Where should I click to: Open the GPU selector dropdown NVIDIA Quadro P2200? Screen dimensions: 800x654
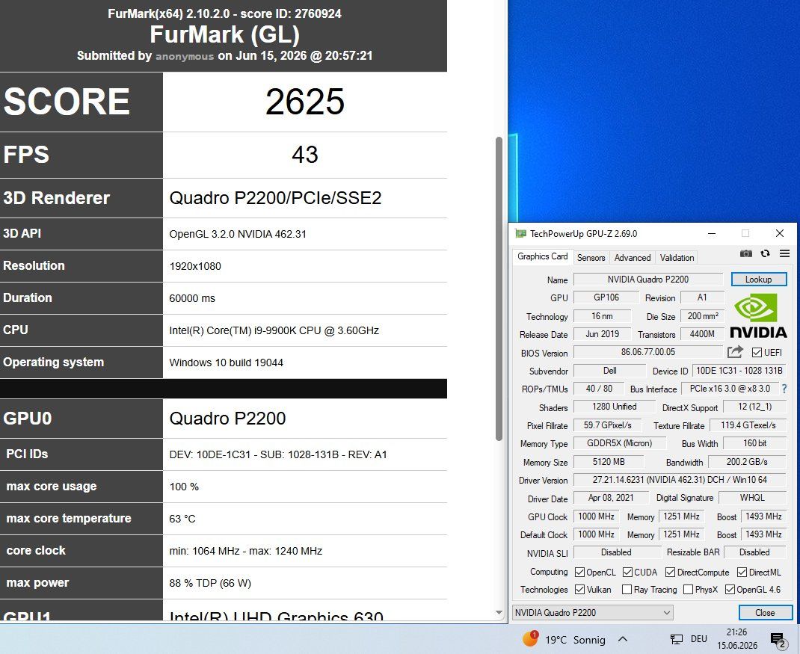click(x=592, y=613)
